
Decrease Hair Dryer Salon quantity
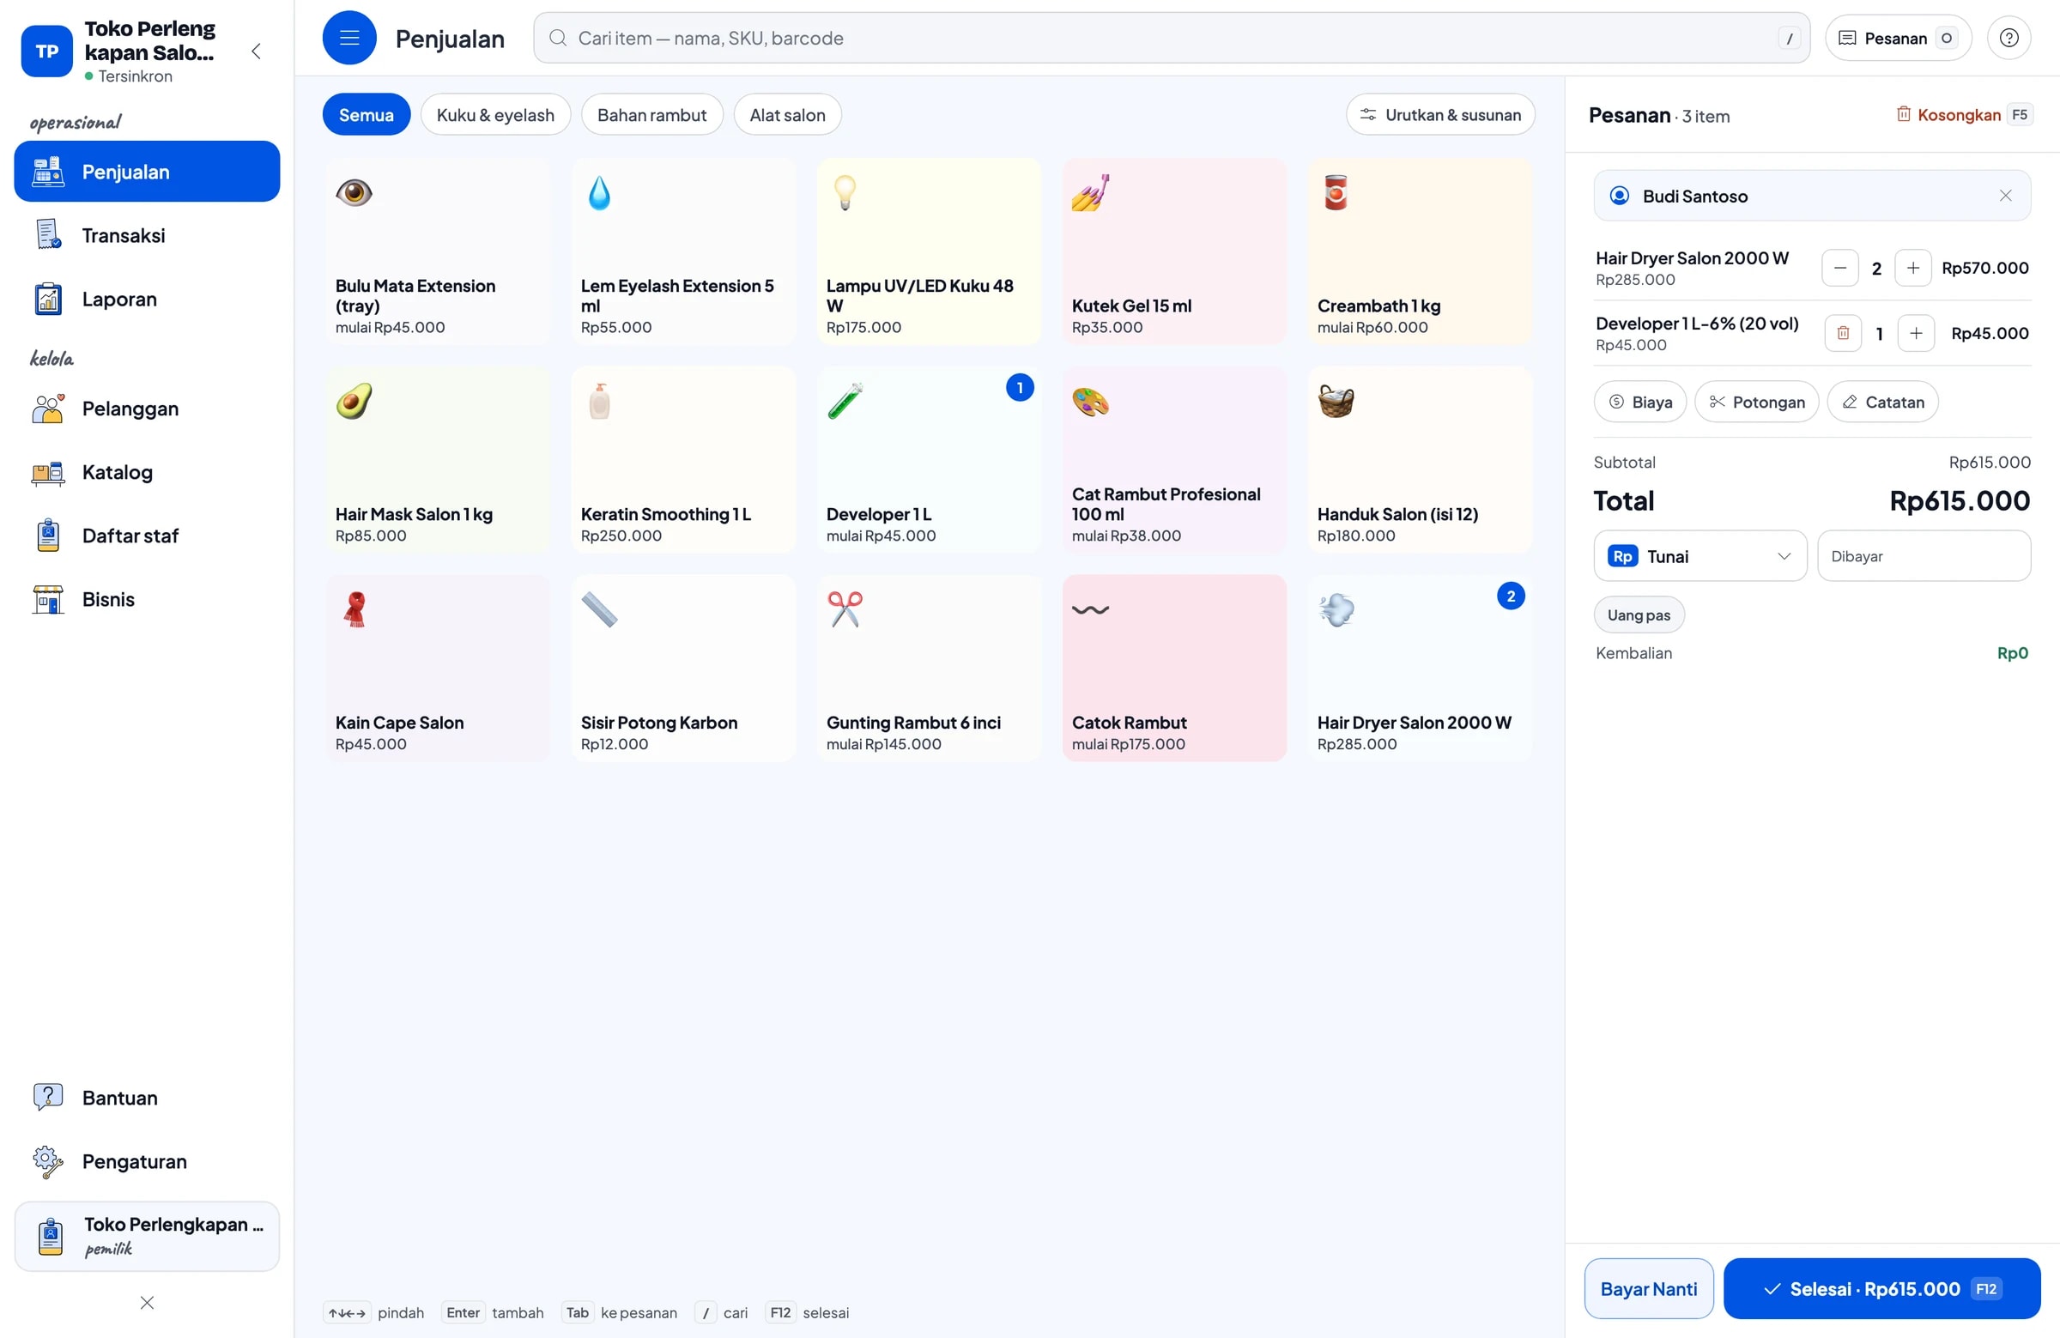(1839, 269)
